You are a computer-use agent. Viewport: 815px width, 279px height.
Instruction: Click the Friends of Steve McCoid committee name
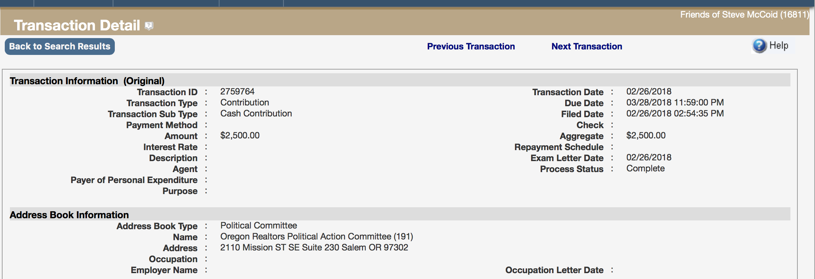(x=744, y=15)
